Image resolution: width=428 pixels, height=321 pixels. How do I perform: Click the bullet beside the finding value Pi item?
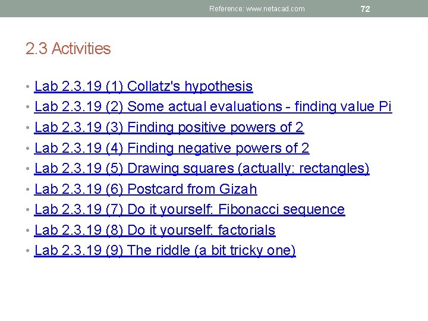coord(29,108)
